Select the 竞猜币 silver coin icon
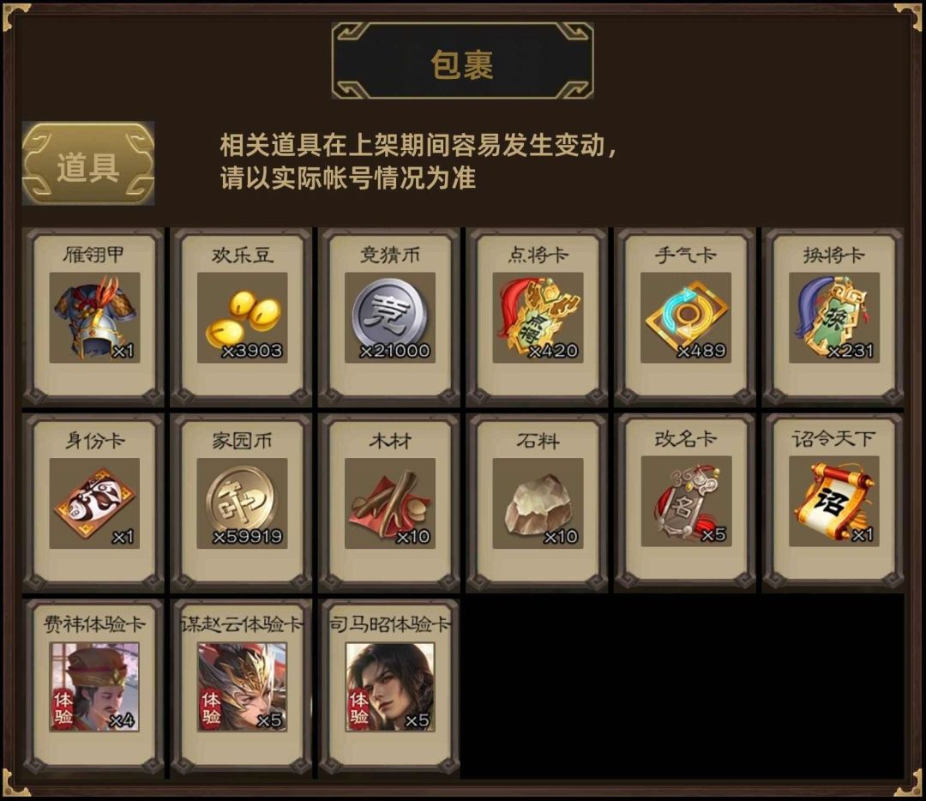 tap(390, 317)
